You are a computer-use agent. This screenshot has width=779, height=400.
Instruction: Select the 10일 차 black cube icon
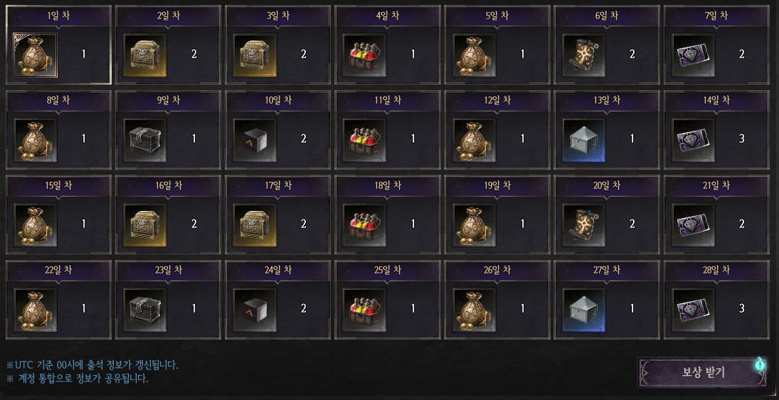(x=255, y=140)
